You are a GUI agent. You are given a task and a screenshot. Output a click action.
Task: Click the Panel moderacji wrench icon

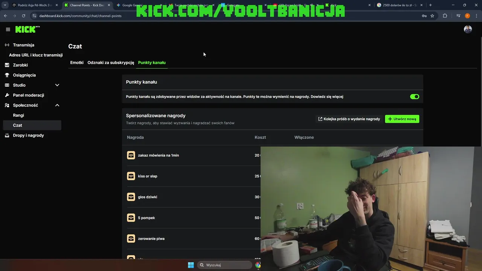click(x=7, y=95)
